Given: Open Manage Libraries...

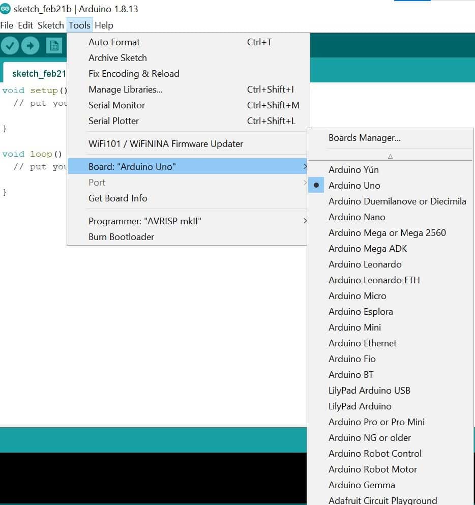Looking at the screenshot, I should [188, 89].
